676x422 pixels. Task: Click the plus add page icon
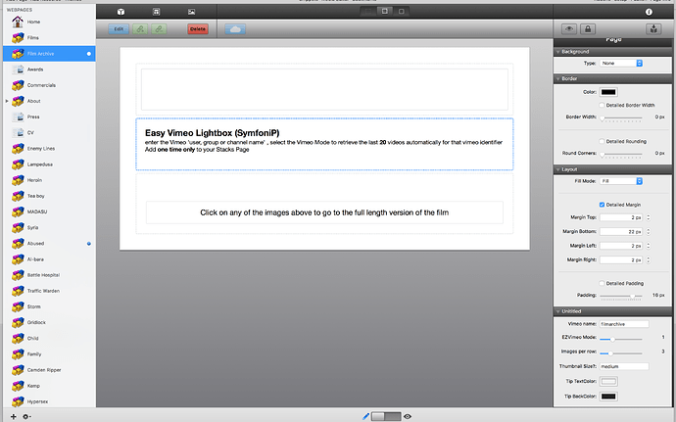pos(14,416)
